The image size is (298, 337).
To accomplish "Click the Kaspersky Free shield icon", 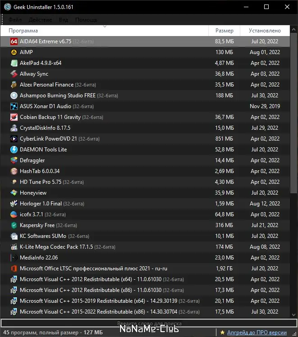I will tap(14, 225).
